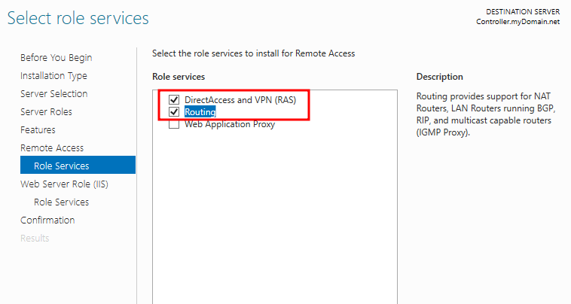Click the greyed-out Results step
This screenshot has width=571, height=304.
click(35, 239)
